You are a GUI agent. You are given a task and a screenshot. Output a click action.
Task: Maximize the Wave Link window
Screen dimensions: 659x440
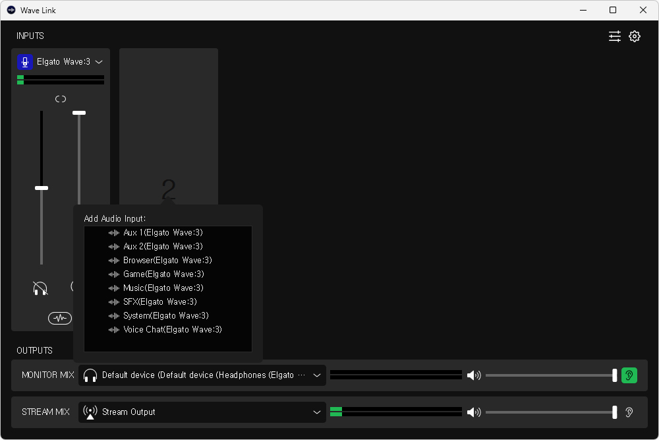tap(613, 10)
